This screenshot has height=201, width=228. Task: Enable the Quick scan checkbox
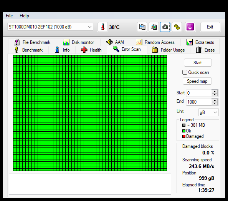point(185,72)
